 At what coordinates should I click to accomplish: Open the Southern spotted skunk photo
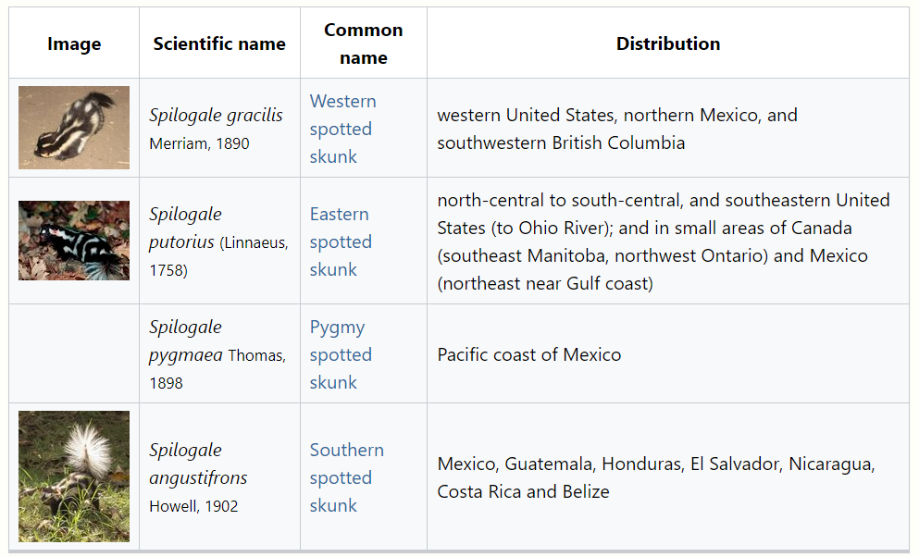coord(74,477)
